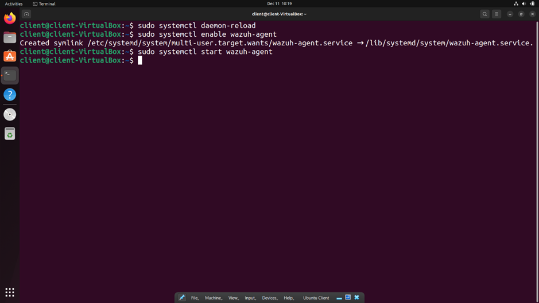
Task: Click the 'Ubuntu Client' label in mini toolbar
Action: [x=316, y=298]
